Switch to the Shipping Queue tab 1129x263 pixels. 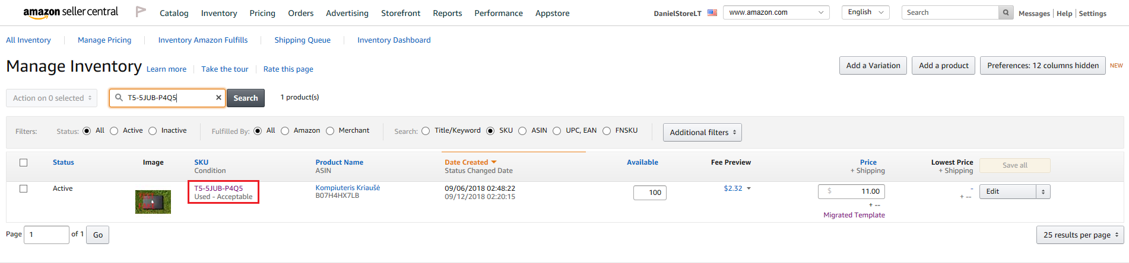302,40
